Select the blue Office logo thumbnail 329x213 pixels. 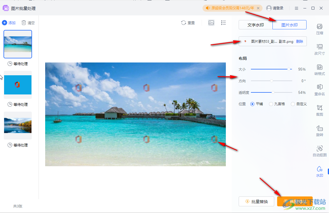tap(18, 85)
